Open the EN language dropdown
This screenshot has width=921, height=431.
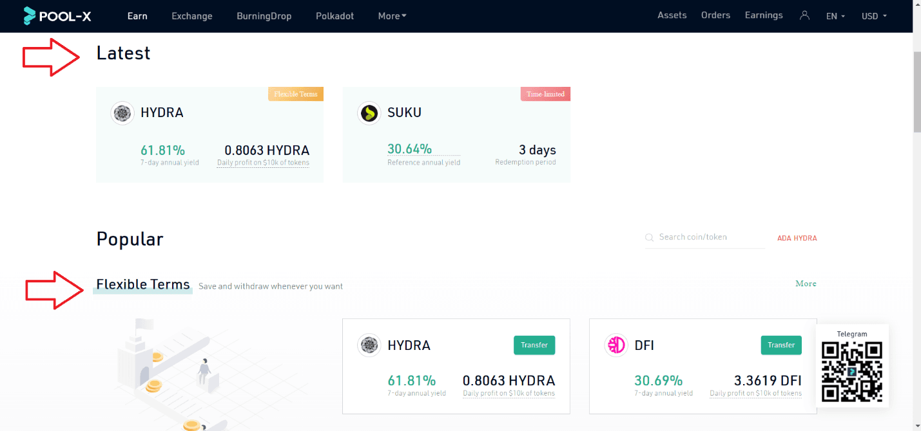[x=835, y=16]
